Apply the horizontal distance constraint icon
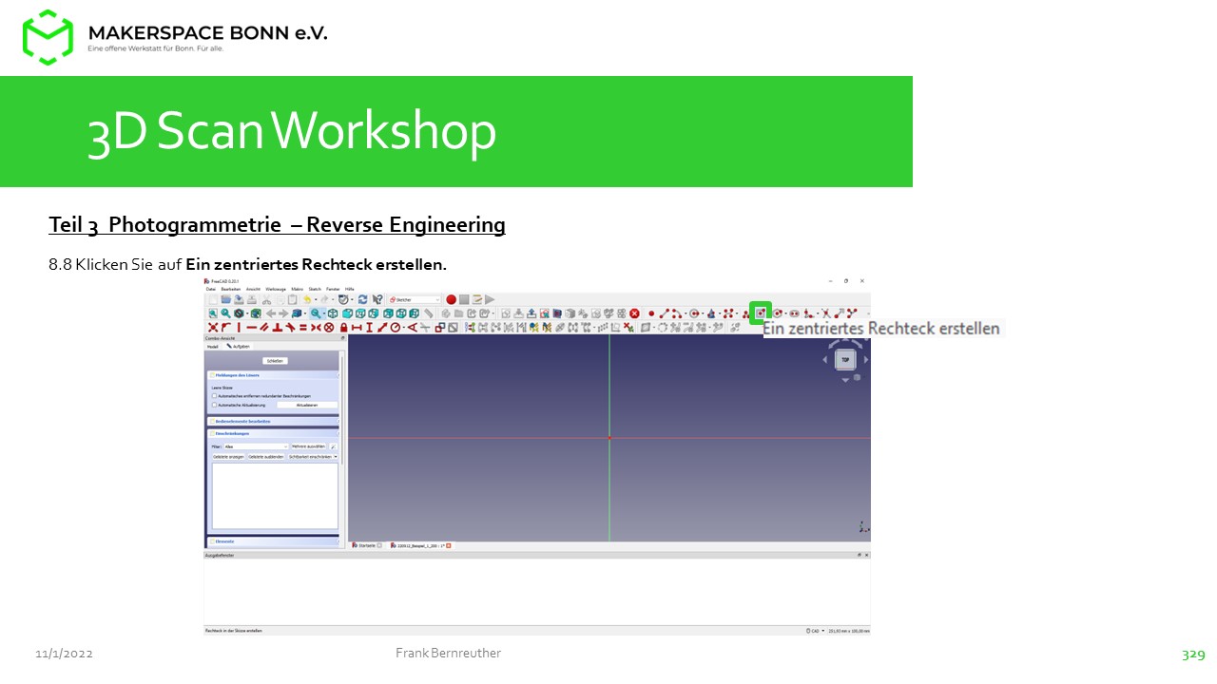This screenshot has width=1217, height=684. 357,328
